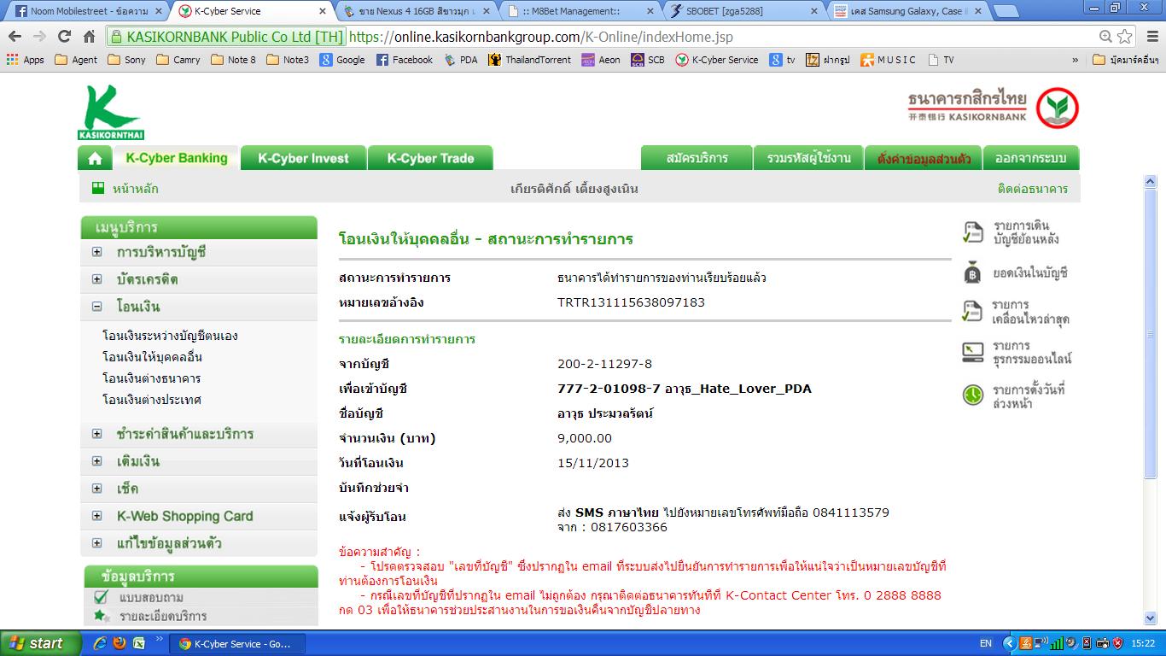Launch Firefox from quick launch
The width and height of the screenshot is (1166, 656).
tap(120, 644)
